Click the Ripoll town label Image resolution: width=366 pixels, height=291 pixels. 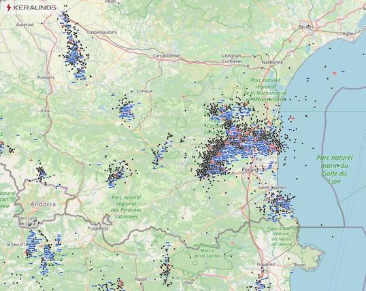pos(141,279)
